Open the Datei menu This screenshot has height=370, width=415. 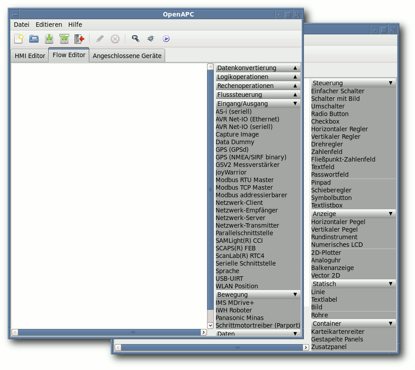pyautogui.click(x=21, y=25)
